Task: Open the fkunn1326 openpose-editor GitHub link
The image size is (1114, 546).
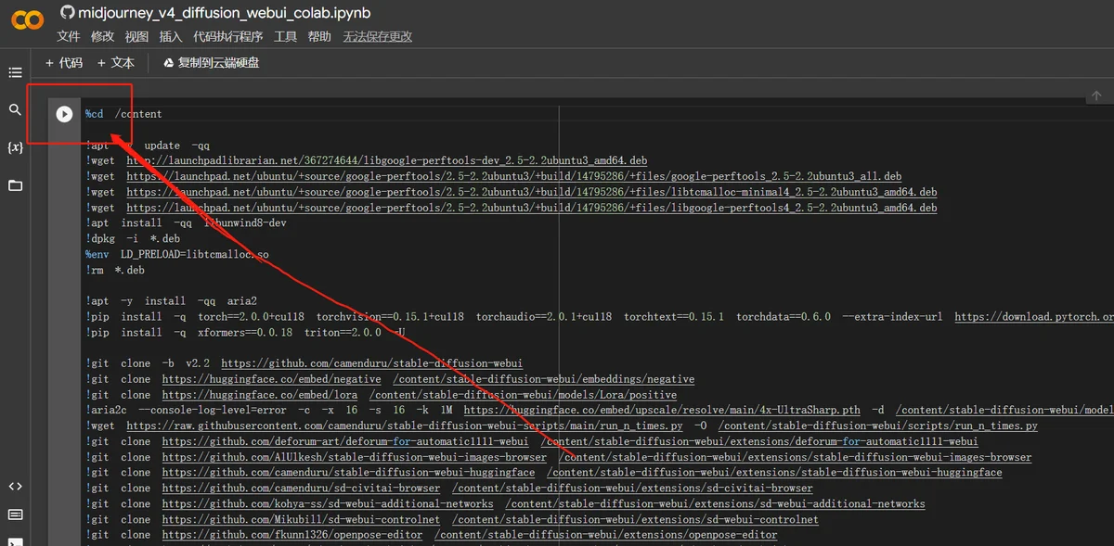Action: coord(292,535)
